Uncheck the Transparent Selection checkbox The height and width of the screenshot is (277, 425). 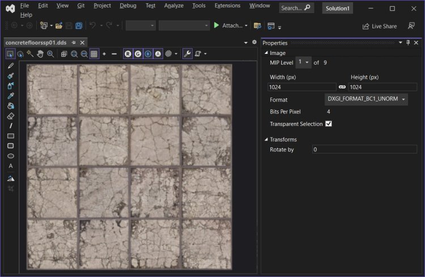tap(329, 123)
